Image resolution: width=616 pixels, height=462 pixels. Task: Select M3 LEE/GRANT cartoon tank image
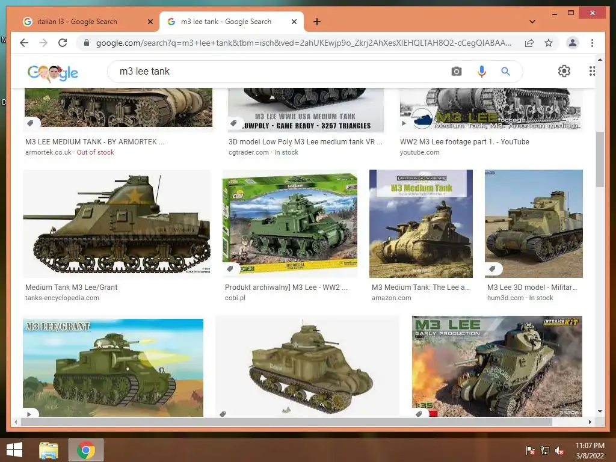point(113,368)
